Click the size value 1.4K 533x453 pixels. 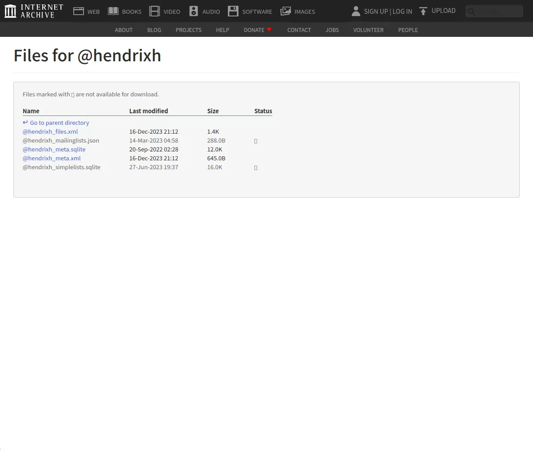pos(213,131)
